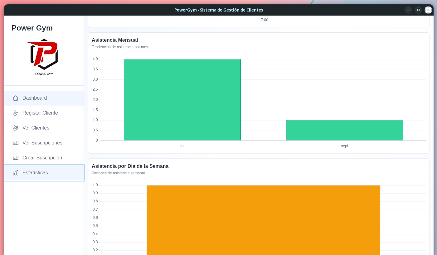Click 'Tendencias de asistencia por mes' subtitle
This screenshot has height=255, width=437.
coord(120,47)
